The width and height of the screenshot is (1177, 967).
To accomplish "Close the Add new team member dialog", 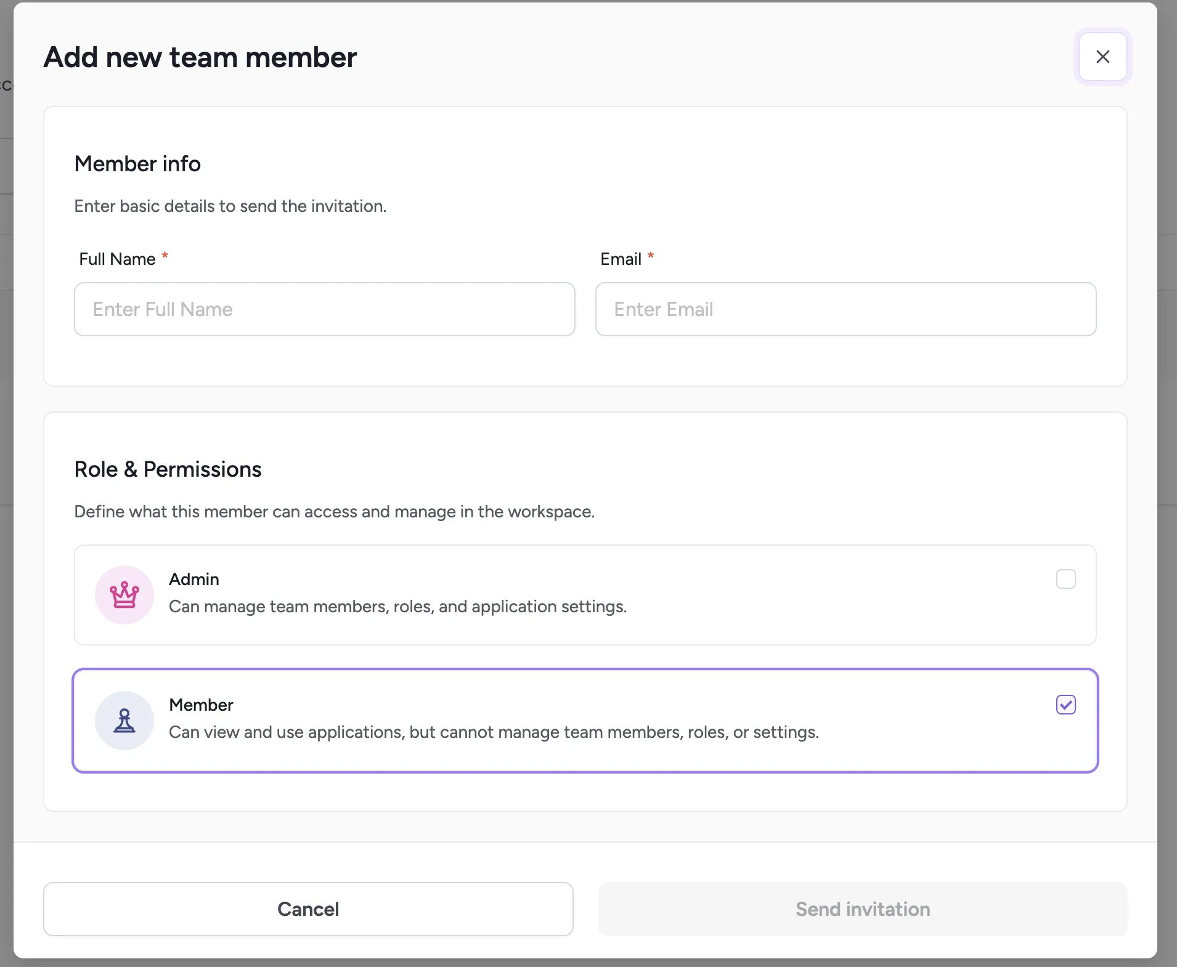I will point(1102,56).
